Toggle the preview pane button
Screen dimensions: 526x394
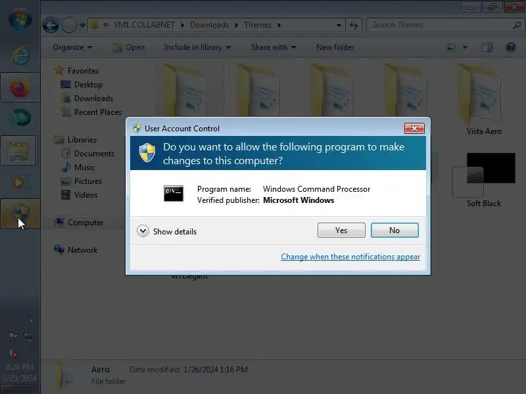[487, 47]
